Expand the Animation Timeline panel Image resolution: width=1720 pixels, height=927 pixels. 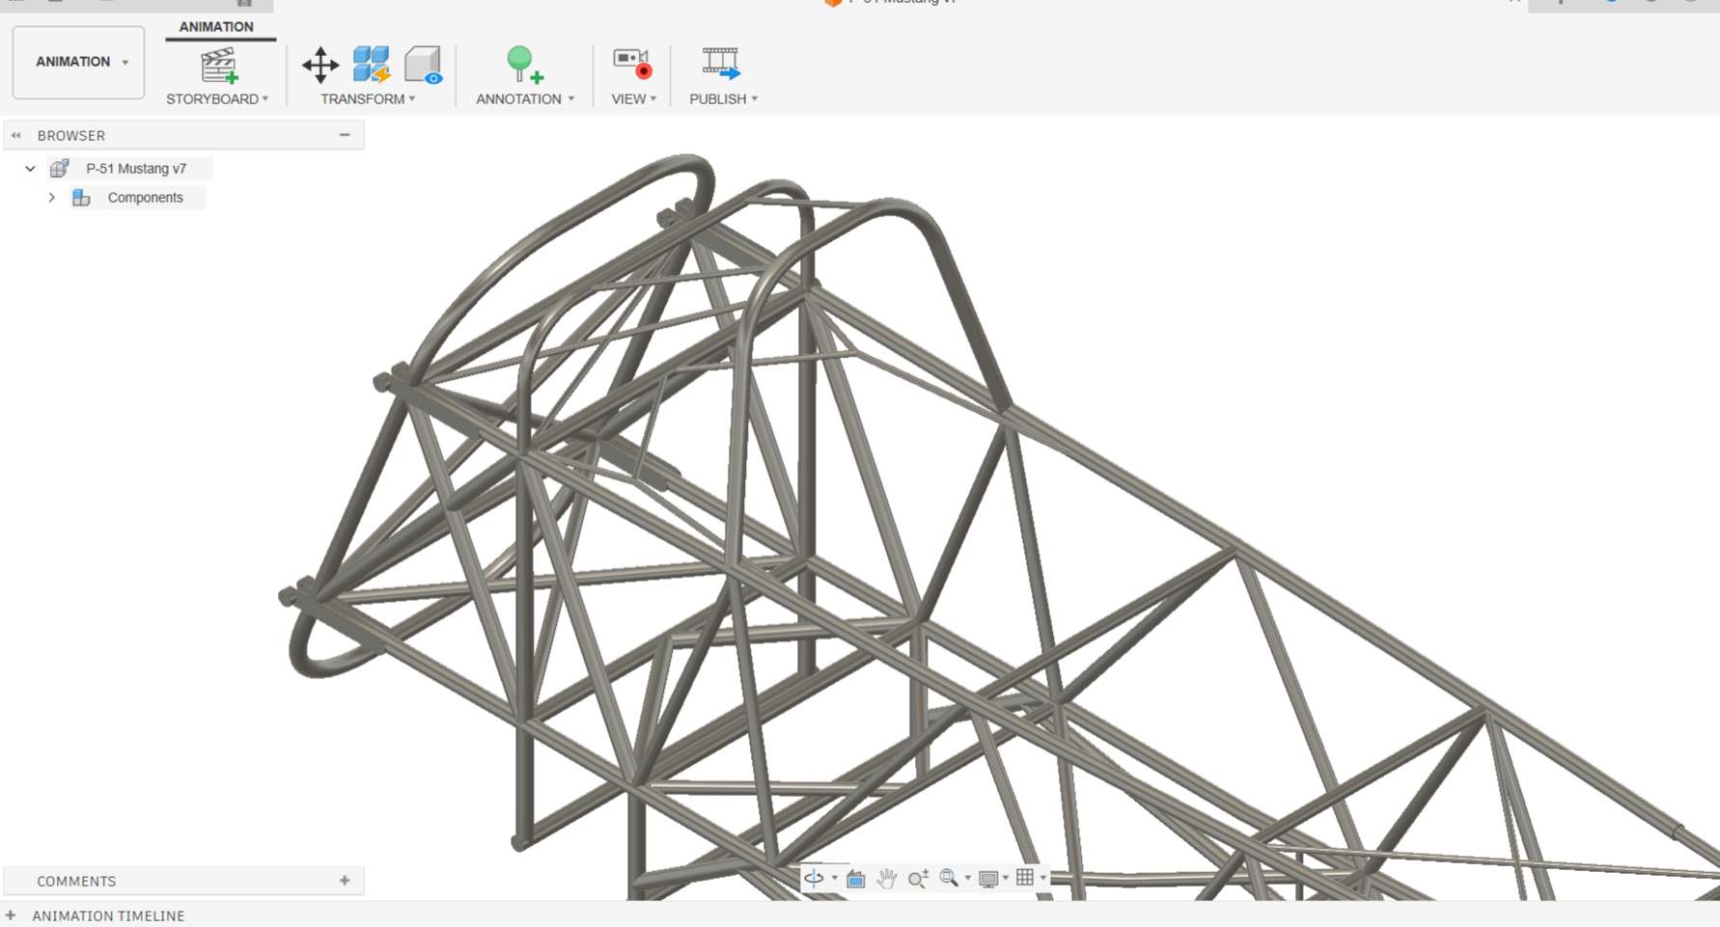(x=11, y=915)
